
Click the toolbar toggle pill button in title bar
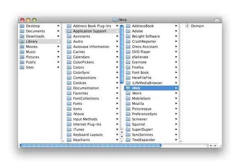216,20
